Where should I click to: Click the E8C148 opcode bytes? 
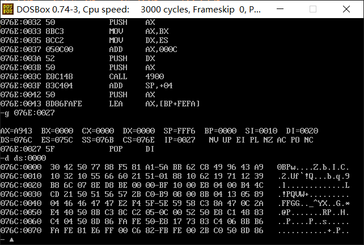tap(59, 76)
